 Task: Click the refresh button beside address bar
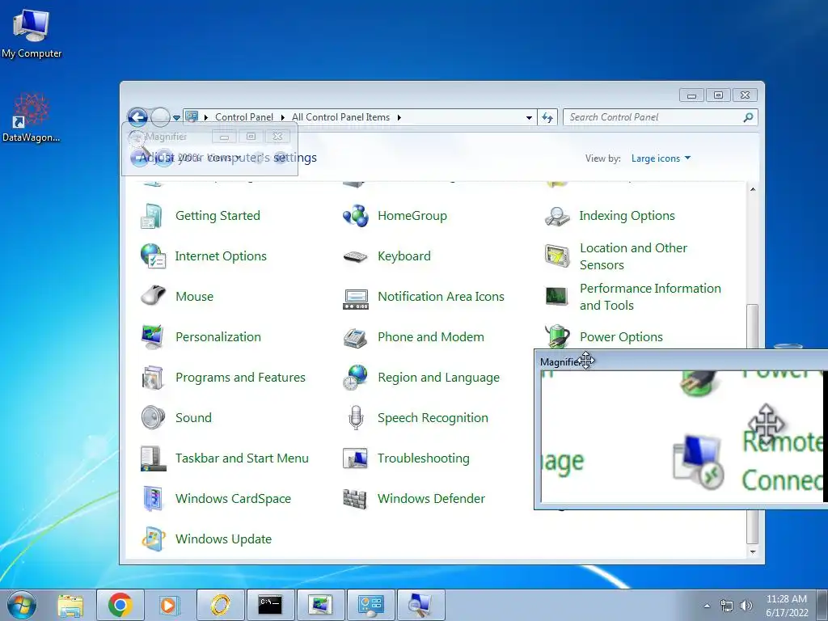pyautogui.click(x=547, y=118)
